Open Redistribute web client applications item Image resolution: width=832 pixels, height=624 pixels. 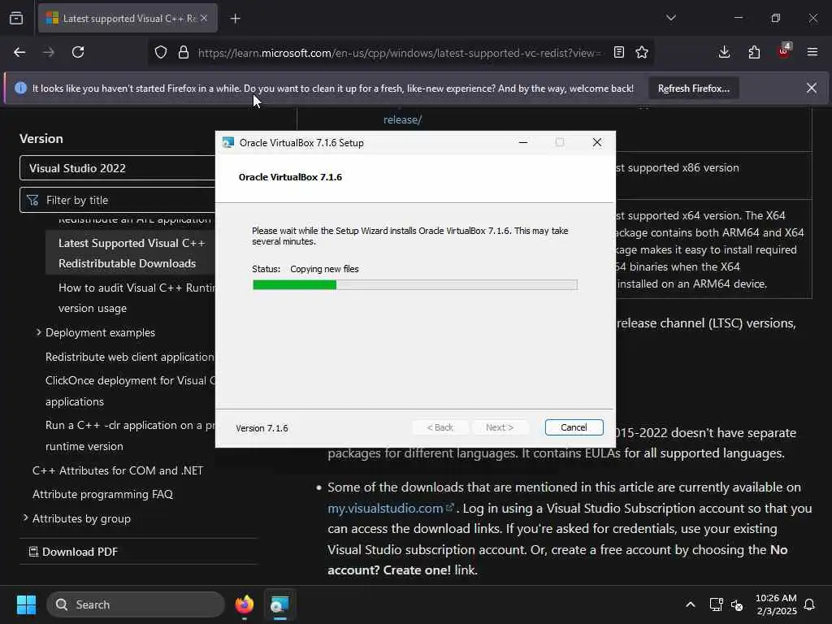pyautogui.click(x=129, y=357)
